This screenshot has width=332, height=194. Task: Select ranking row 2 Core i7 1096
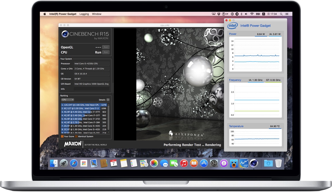tap(84, 108)
